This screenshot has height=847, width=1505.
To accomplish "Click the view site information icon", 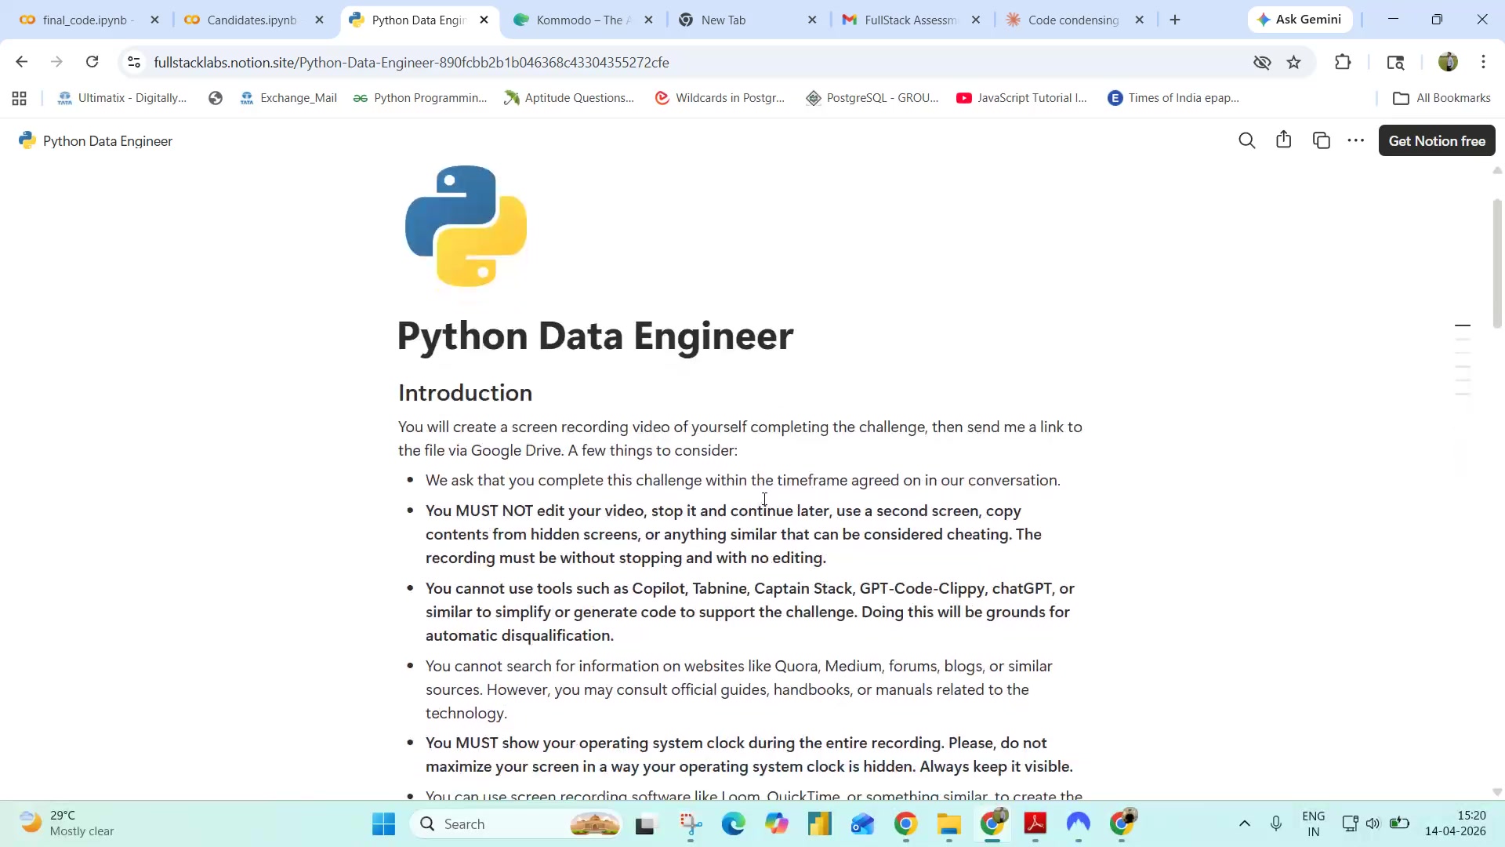I will pos(134,63).
